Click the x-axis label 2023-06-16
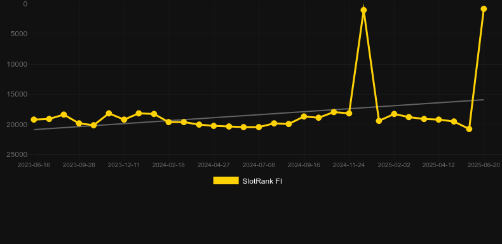 click(34, 165)
